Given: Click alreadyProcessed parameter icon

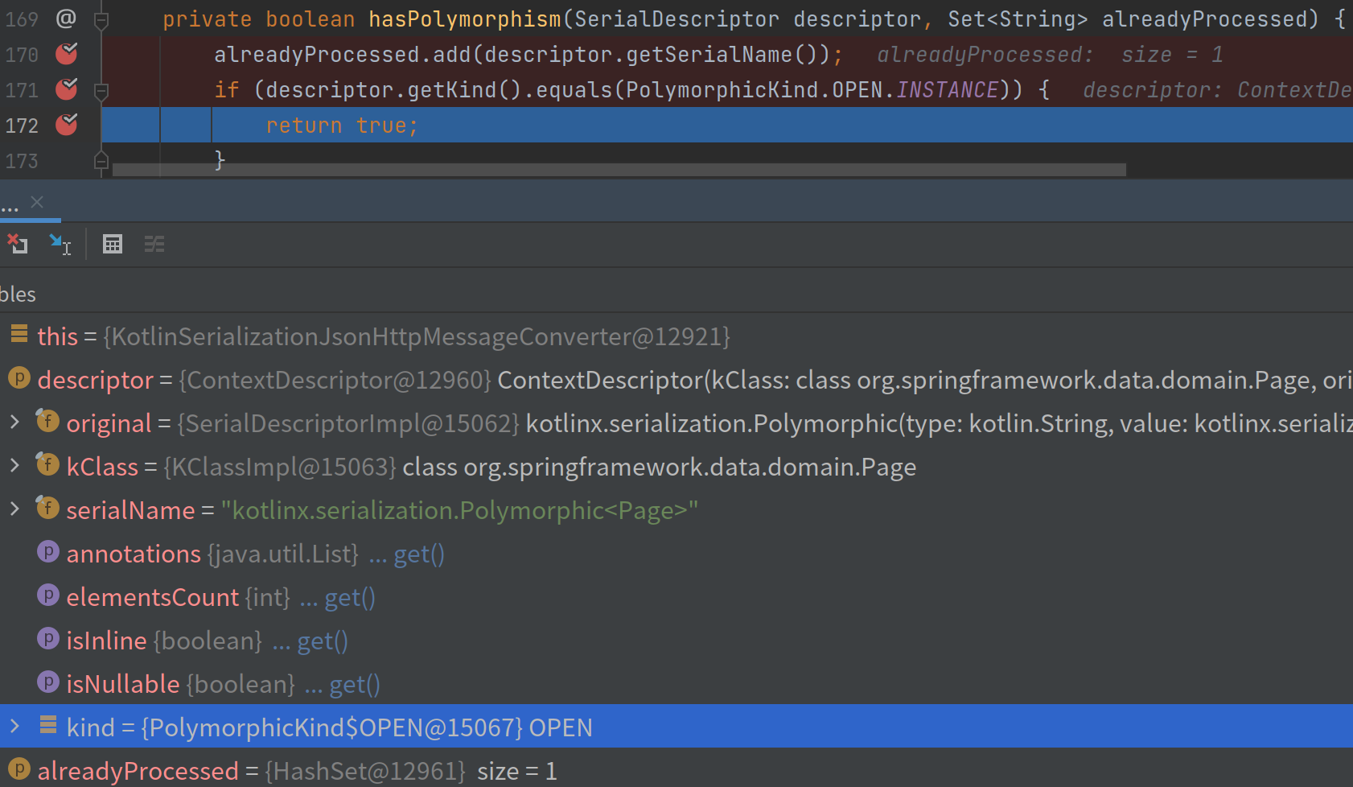Looking at the screenshot, I should (19, 768).
